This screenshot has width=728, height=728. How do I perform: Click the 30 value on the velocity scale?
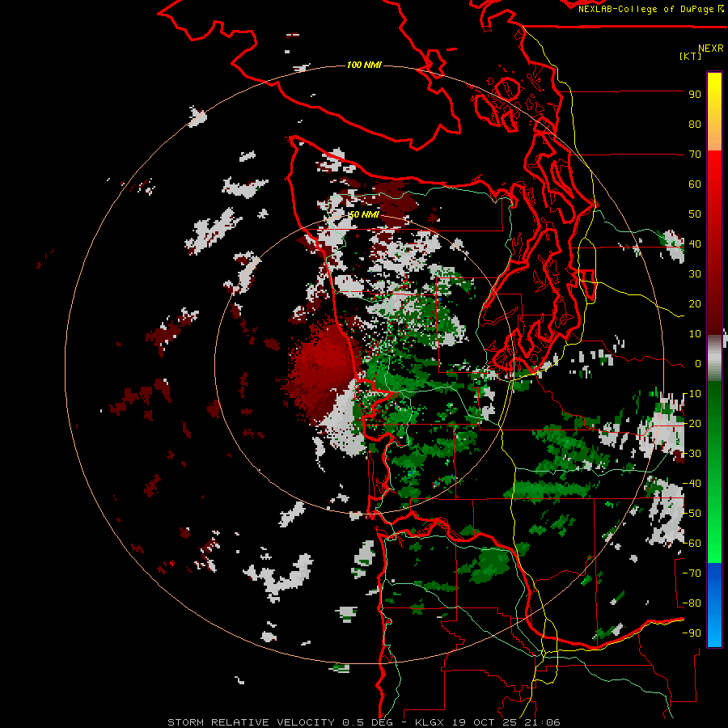click(x=695, y=274)
